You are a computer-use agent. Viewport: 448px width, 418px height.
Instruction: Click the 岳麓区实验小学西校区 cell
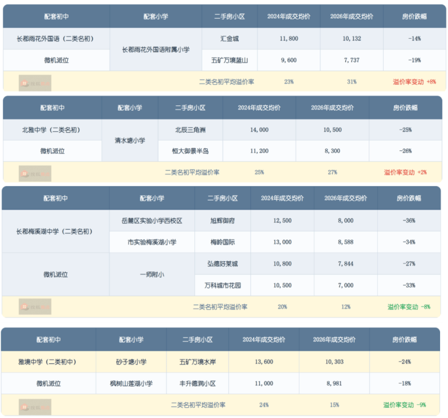(152, 221)
